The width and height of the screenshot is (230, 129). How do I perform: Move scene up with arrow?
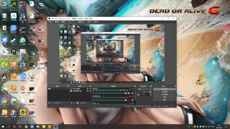click(56, 103)
